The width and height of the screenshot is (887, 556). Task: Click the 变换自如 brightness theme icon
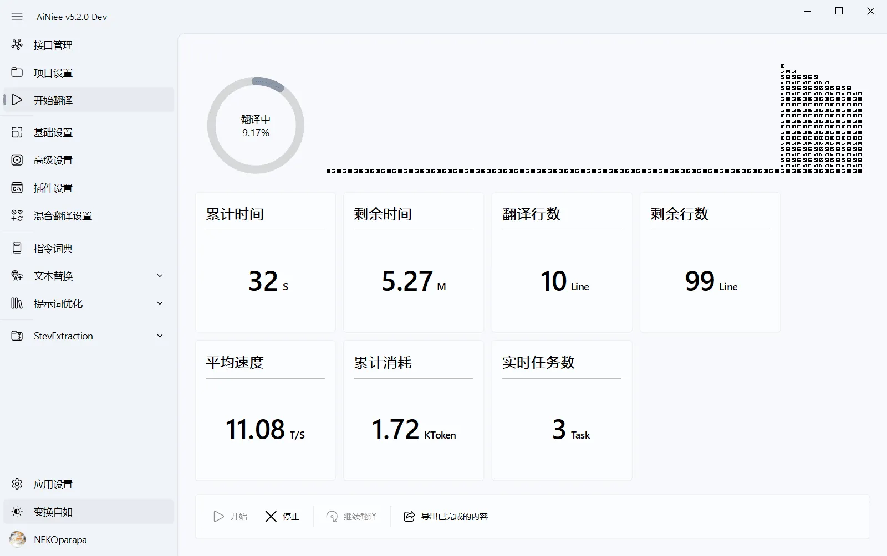coord(17,512)
